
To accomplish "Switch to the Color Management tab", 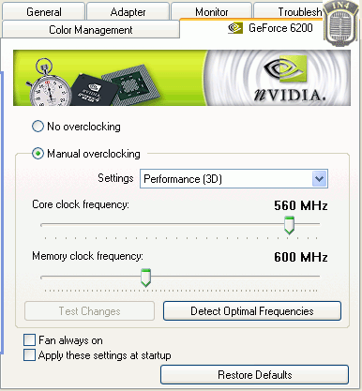I will click(x=91, y=30).
